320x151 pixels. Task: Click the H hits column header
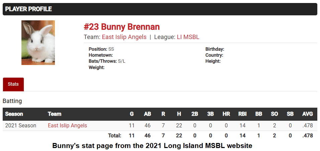click(179, 114)
